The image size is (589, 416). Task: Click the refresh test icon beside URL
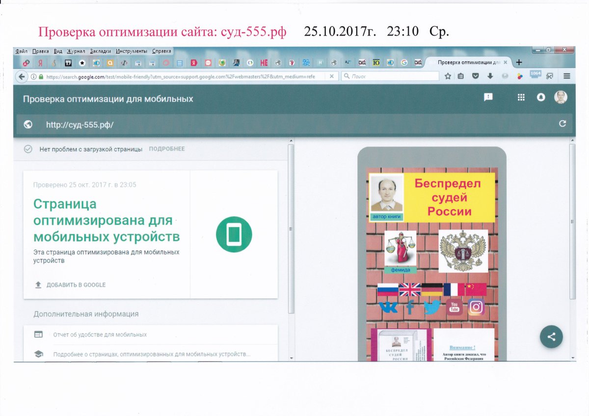click(x=562, y=124)
